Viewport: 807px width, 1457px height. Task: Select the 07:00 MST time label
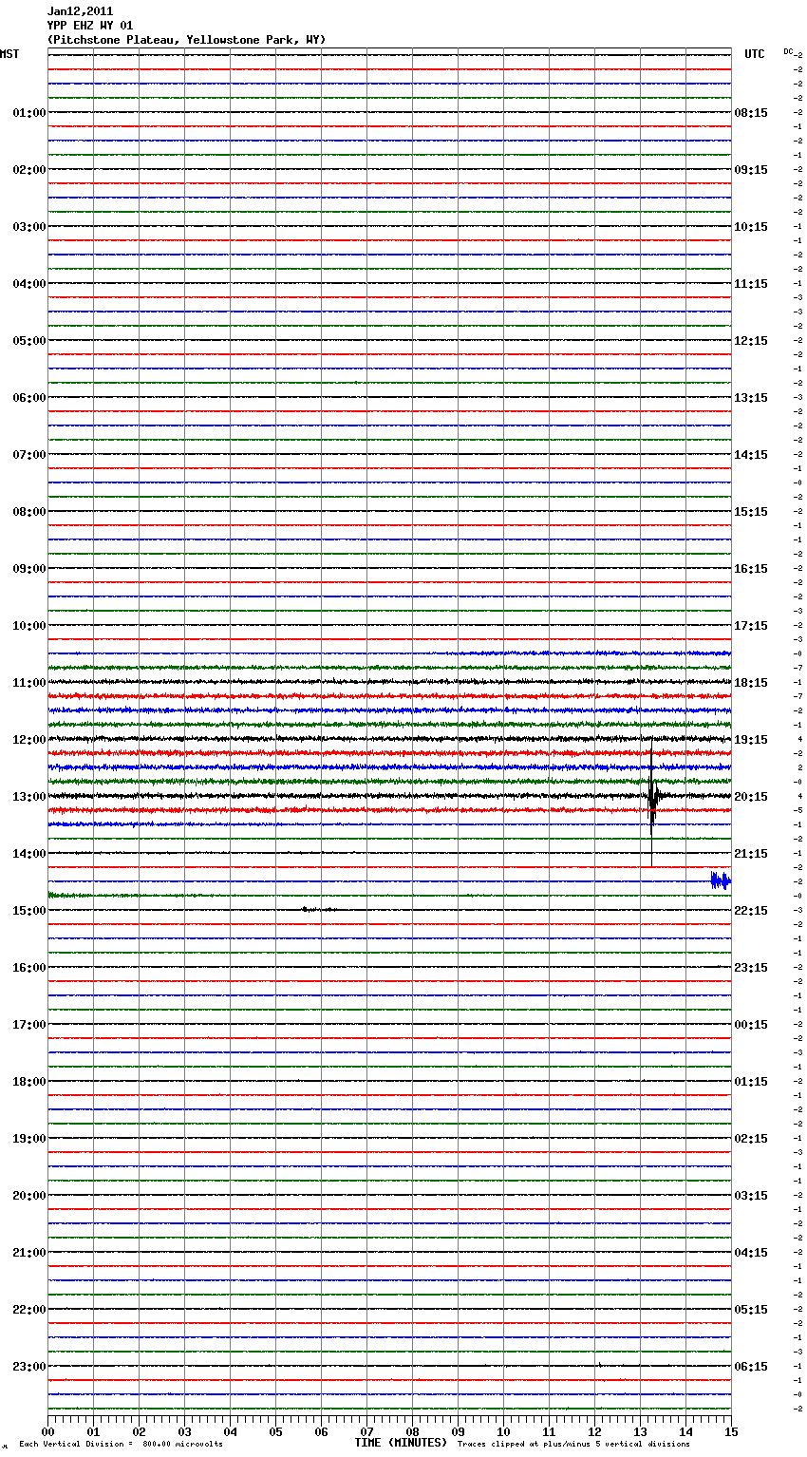tap(28, 455)
